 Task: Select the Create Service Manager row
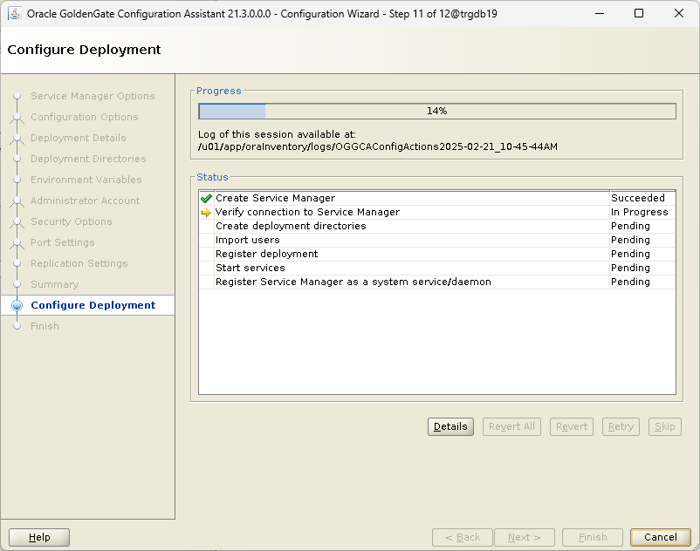(437, 199)
